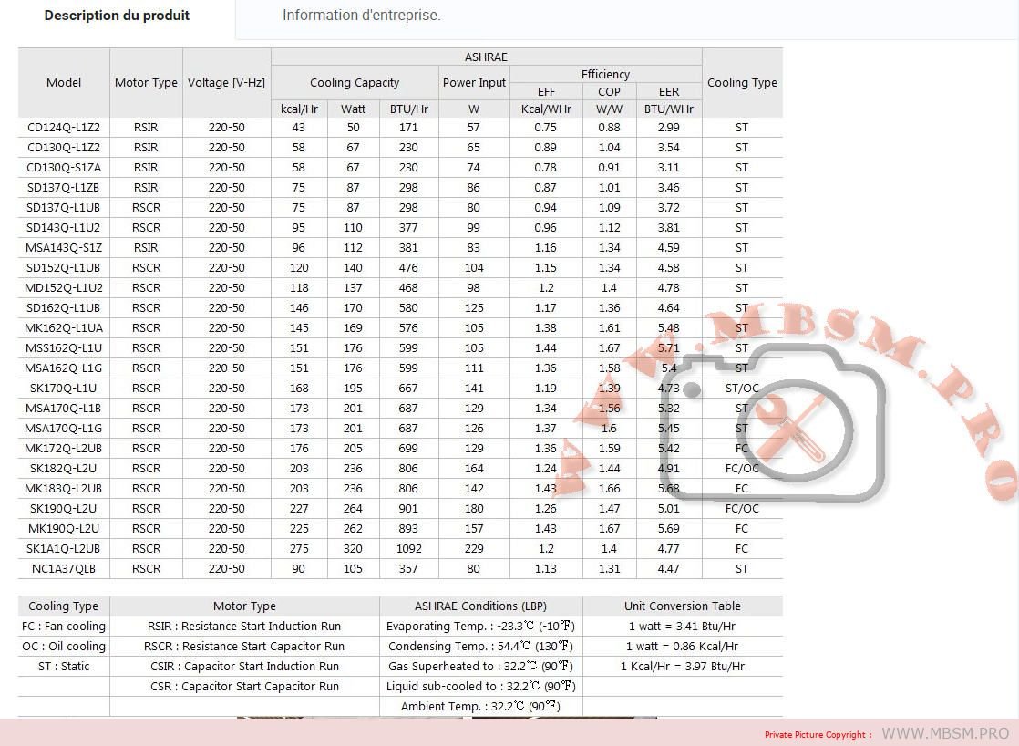The height and width of the screenshot is (746, 1019).
Task: Select the CD124Q-L1Z2 model cell
Action: [x=64, y=128]
